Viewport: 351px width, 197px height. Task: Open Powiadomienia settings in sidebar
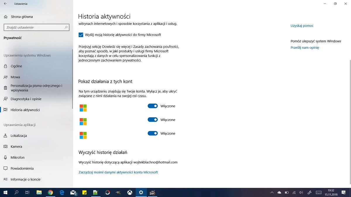point(22,168)
